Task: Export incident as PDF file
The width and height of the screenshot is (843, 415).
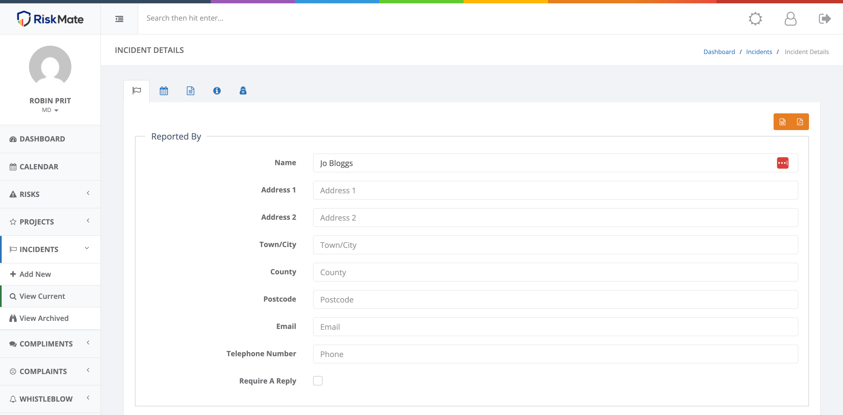Action: [800, 122]
